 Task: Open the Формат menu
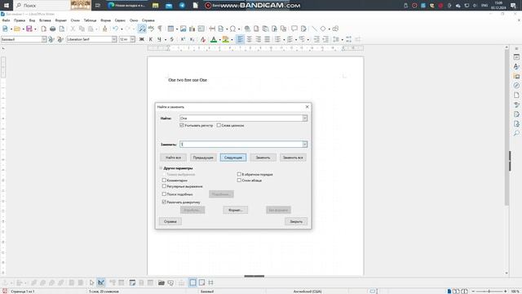point(61,20)
